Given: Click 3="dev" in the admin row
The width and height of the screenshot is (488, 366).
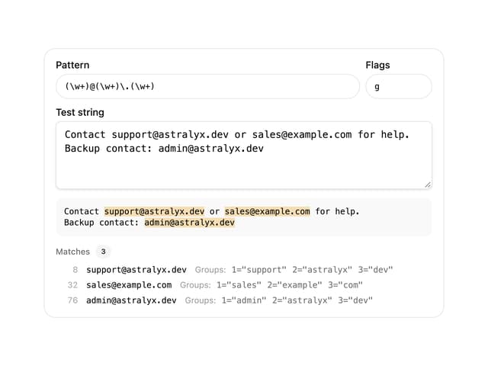Looking at the screenshot, I should click(355, 300).
